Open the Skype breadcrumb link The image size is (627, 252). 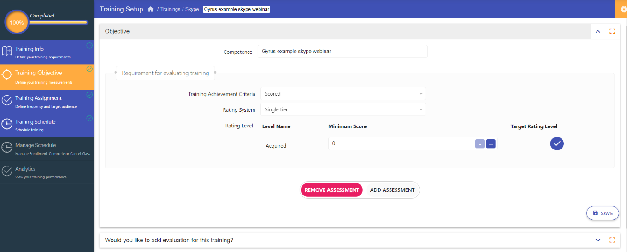(192, 9)
